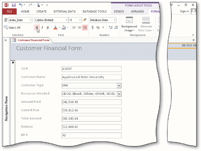Screen dimensions: 201x151
Task: Click the CU # field containing ASU37
Action: coord(91,69)
